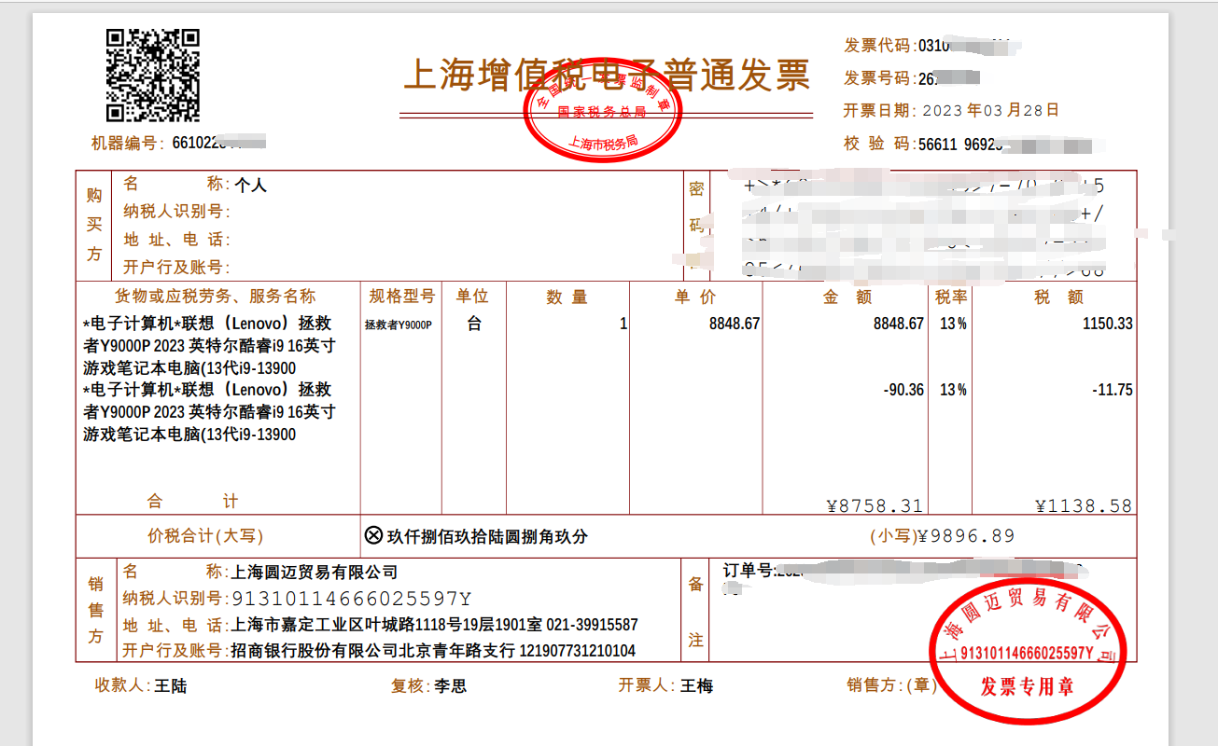Click the subtotal ¥8758.31
Viewport: 1218px width, 746px height.
point(875,505)
